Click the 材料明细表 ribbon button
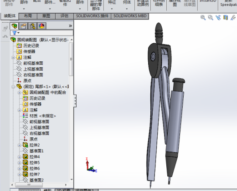 [x=159, y=3]
